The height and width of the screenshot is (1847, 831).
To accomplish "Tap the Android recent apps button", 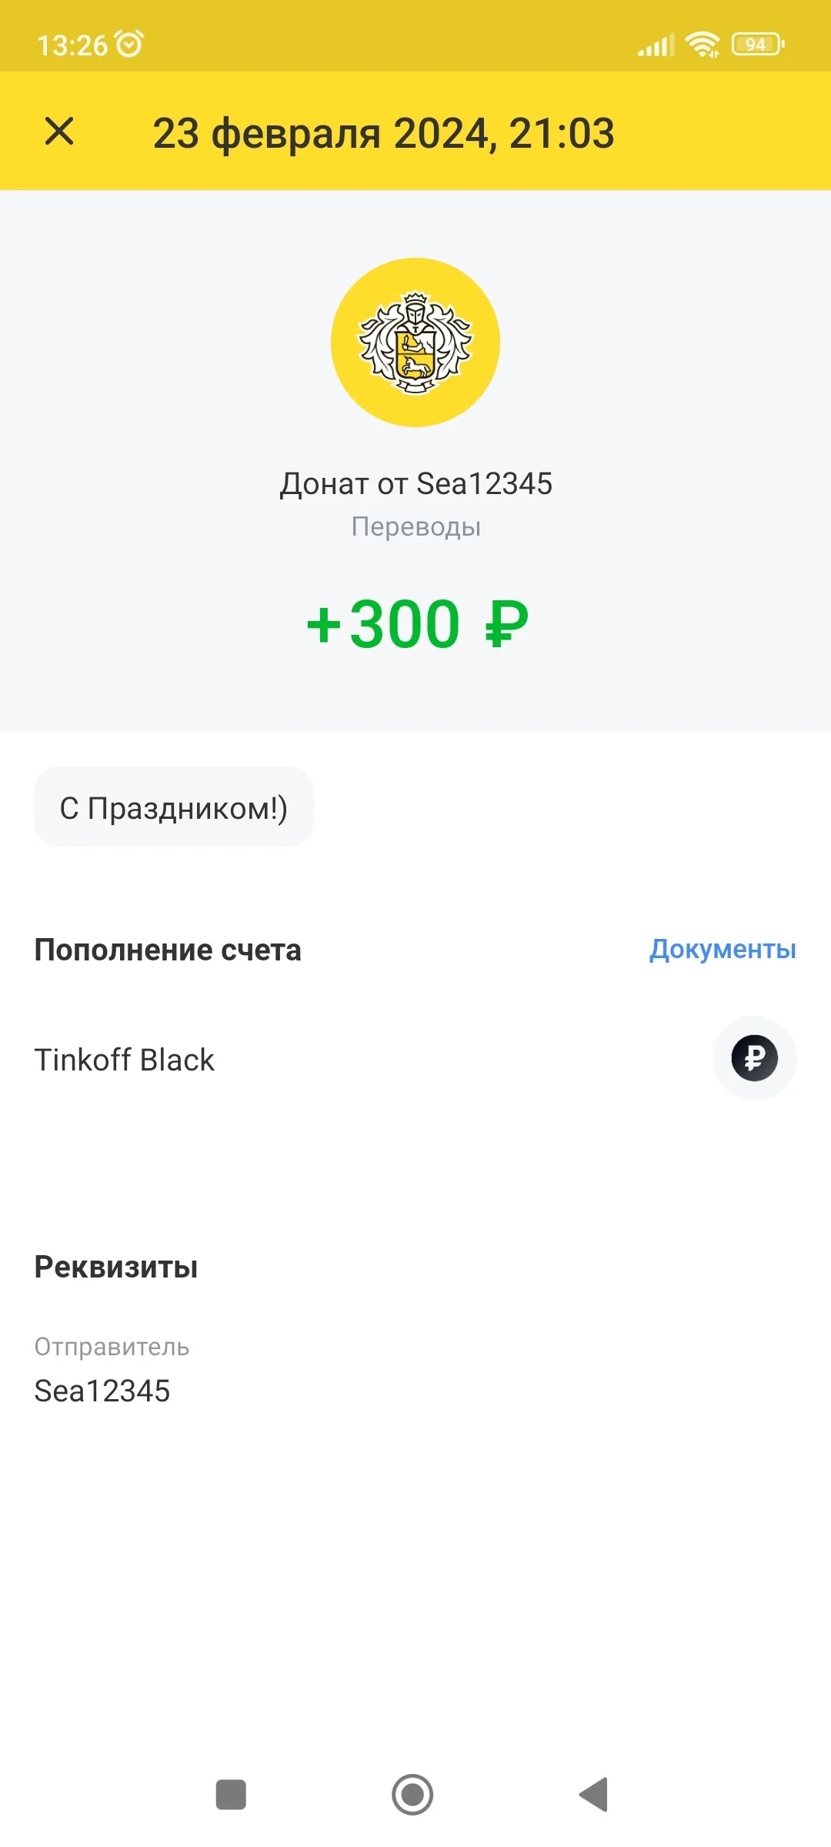I will (x=231, y=1795).
